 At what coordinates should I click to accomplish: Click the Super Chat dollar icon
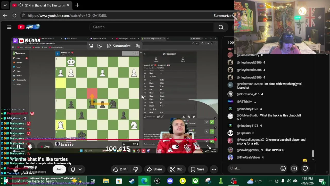[294, 168]
